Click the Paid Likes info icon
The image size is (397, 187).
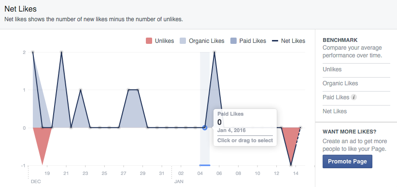354,97
